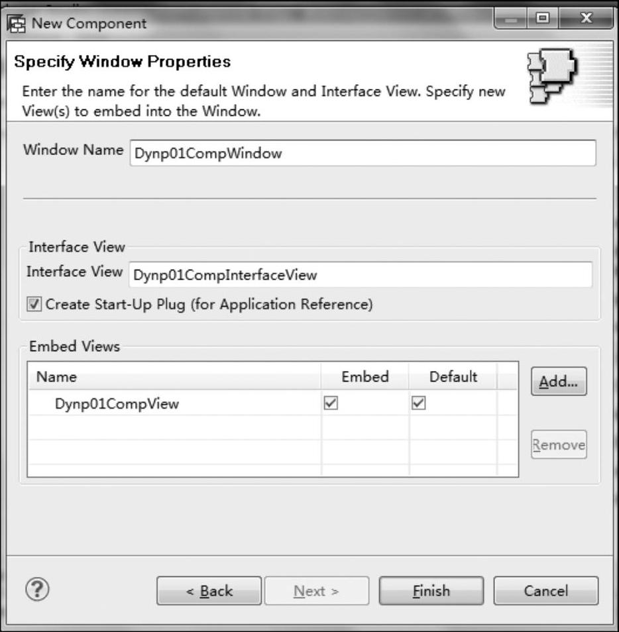Screen dimensions: 619x632
Task: Click the New Component title bar icon
Action: [17, 25]
